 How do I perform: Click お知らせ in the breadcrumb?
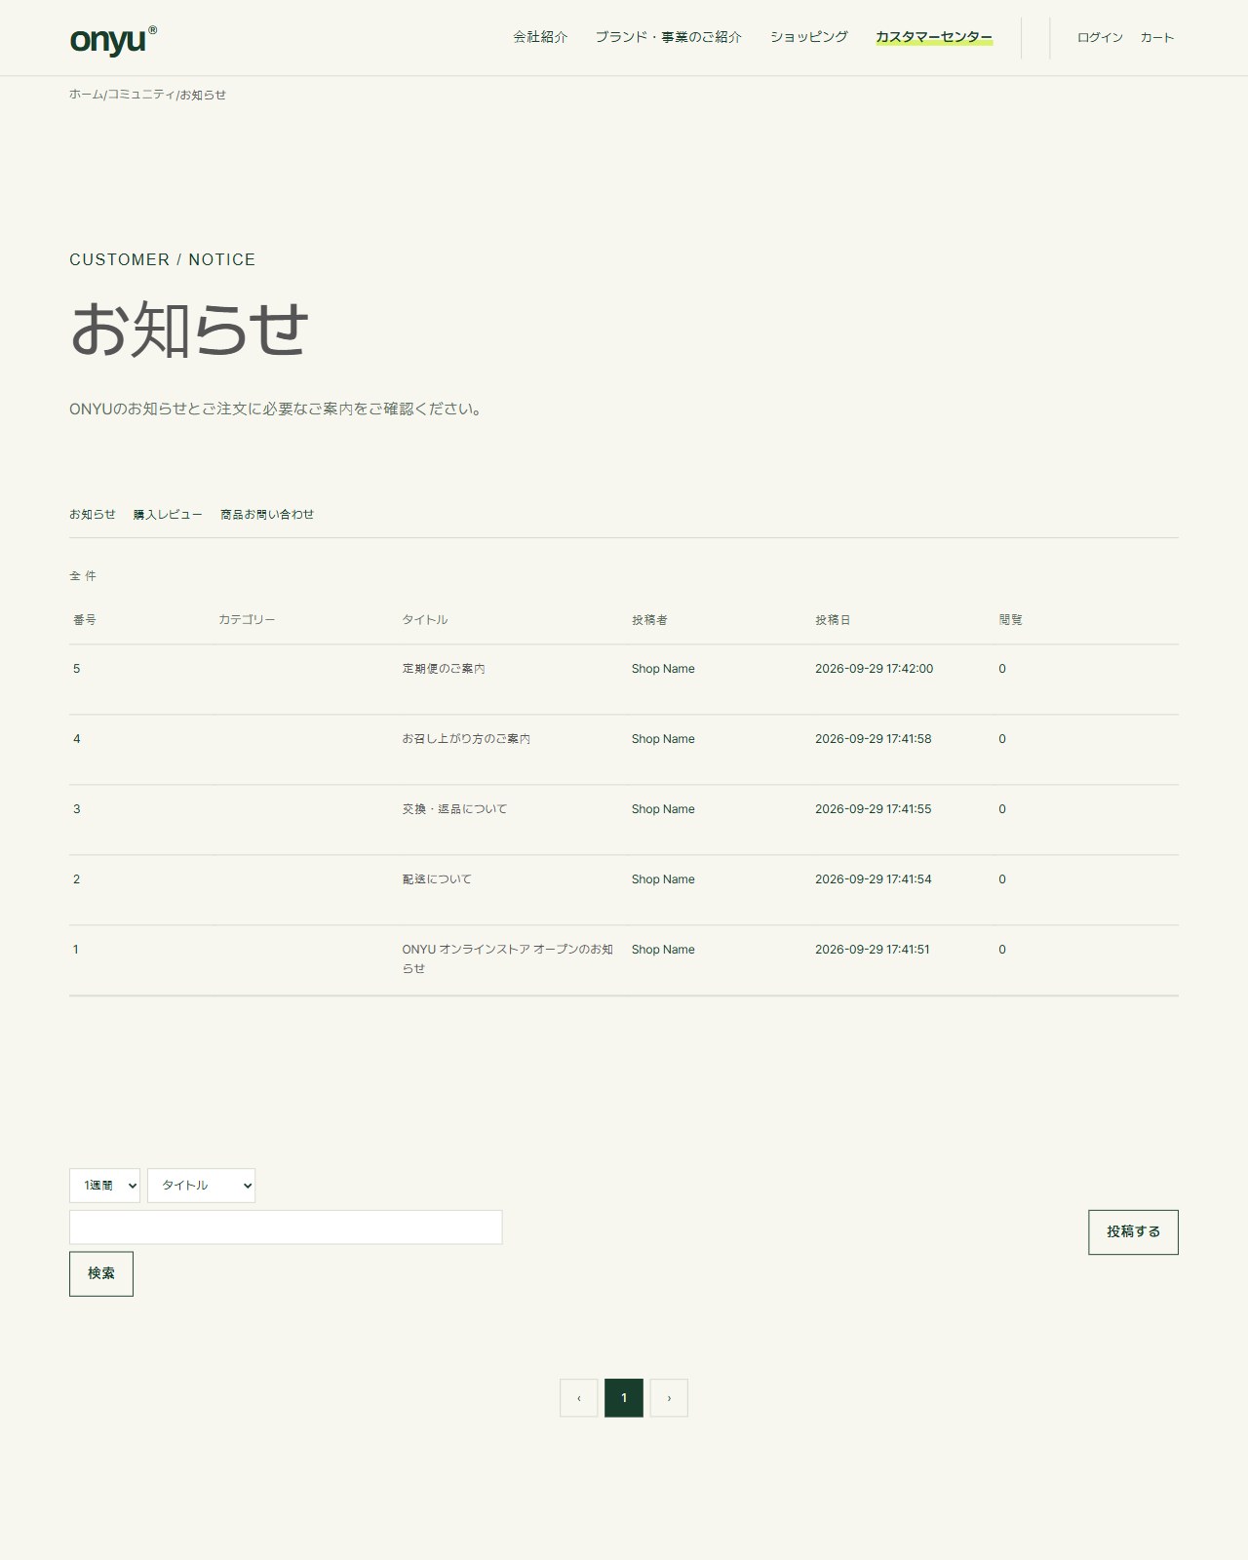(x=203, y=95)
